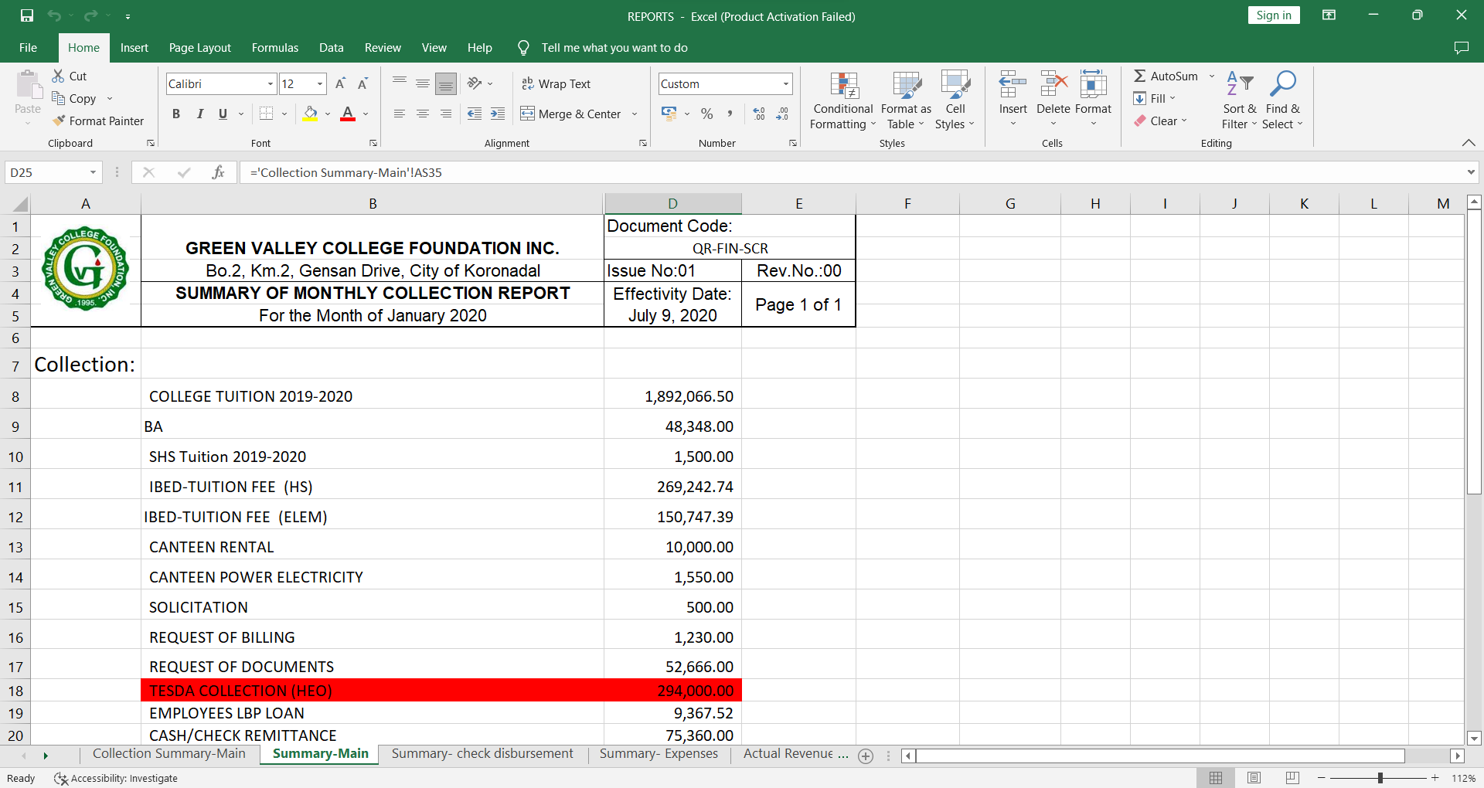Toggle Middle Align
Viewport: 1484px width, 788px height.
[x=423, y=83]
